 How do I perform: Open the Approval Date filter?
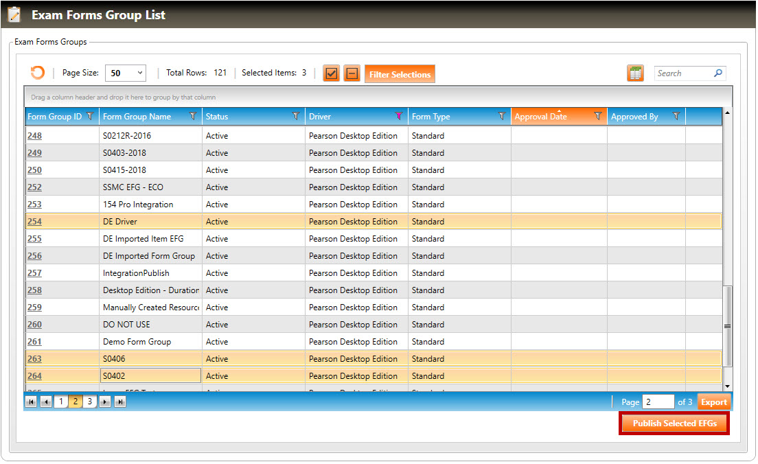(598, 117)
